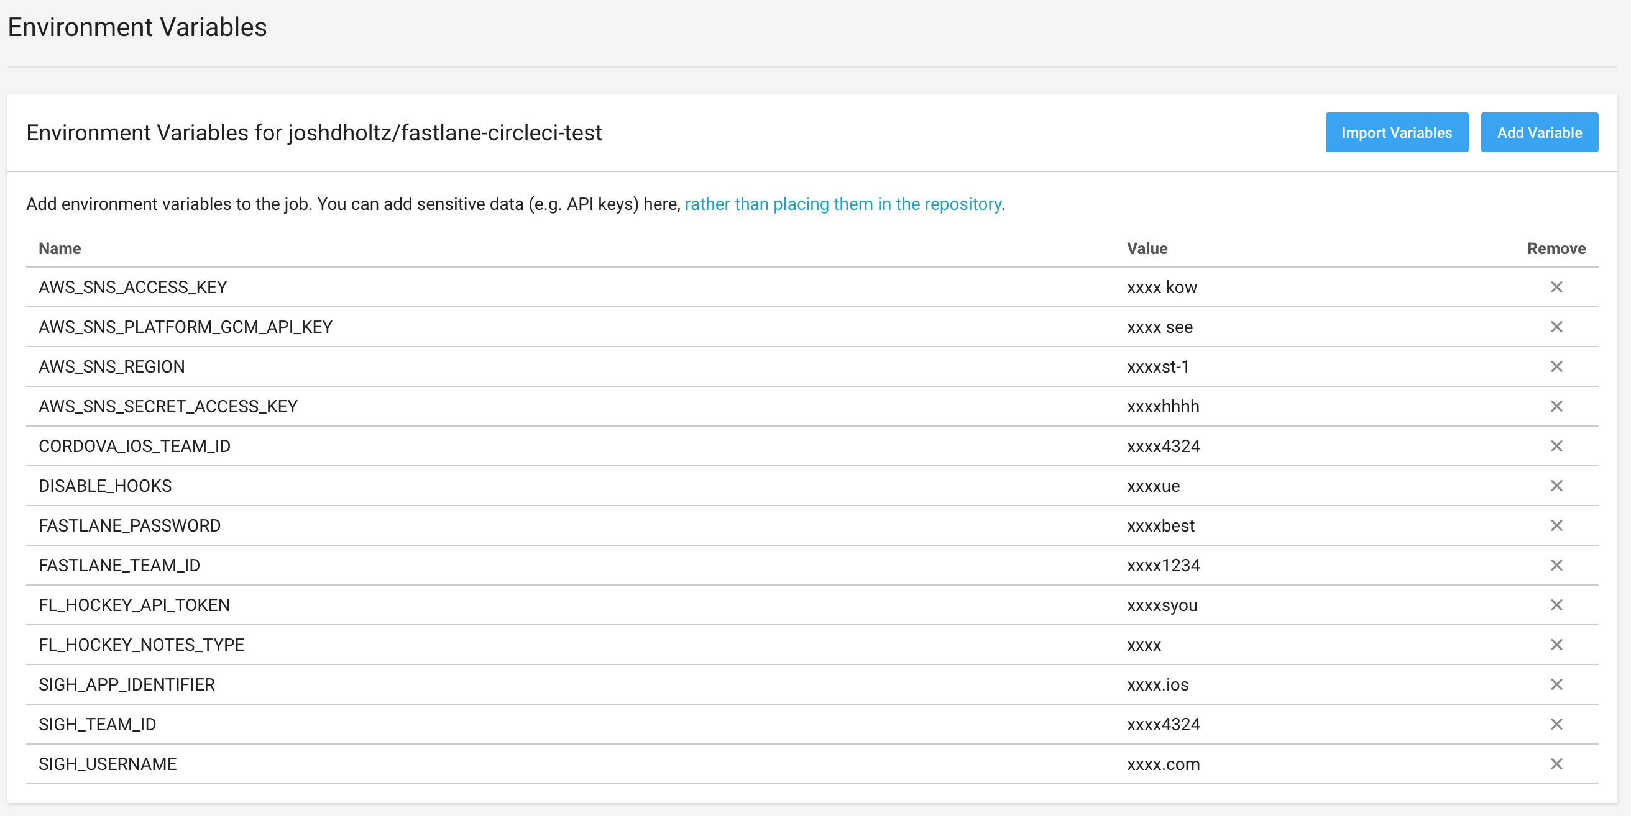Remove the AWS_SNS_REGION variable
Viewport: 1631px width, 816px height.
click(1556, 367)
